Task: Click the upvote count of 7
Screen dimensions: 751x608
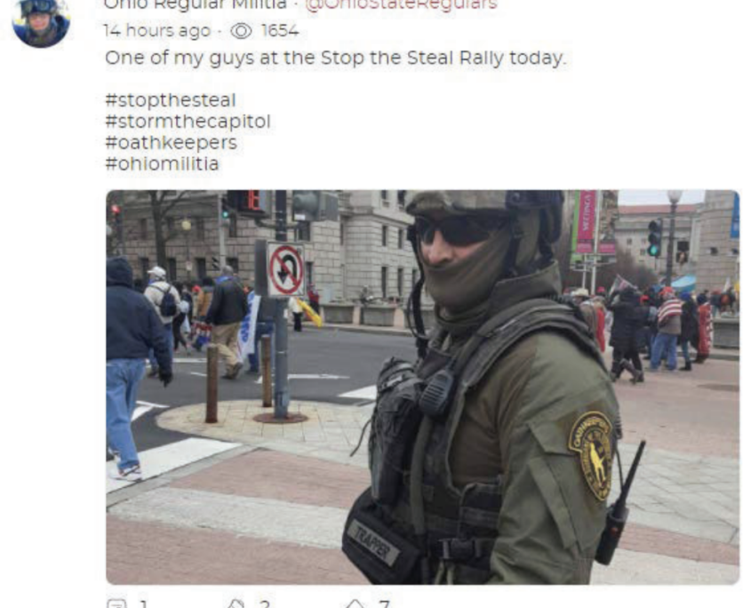Action: coord(384,604)
